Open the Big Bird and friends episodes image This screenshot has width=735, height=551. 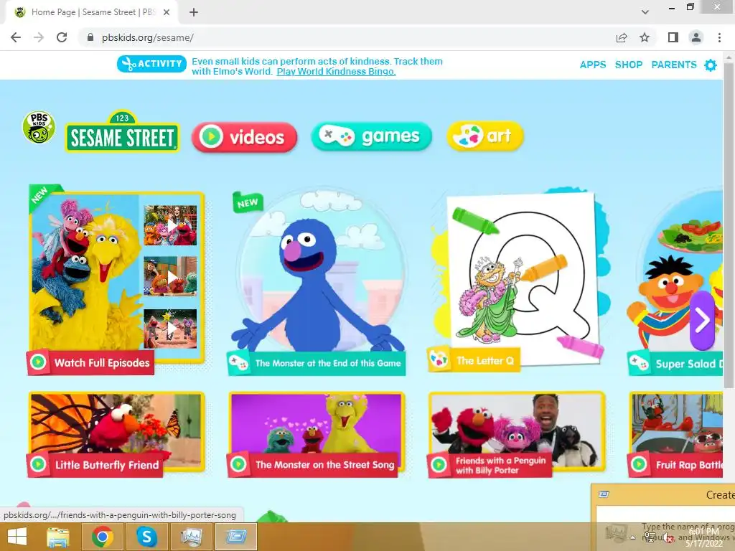(x=85, y=272)
